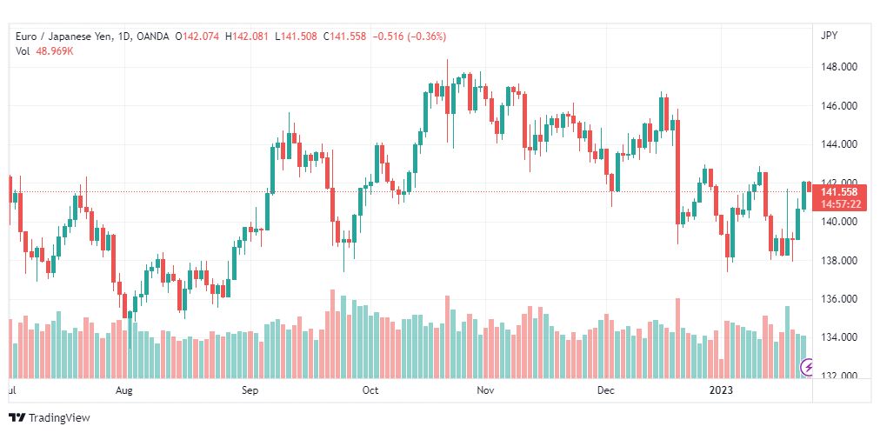
Task: Click the Aug label on time axis
Action: [x=124, y=390]
